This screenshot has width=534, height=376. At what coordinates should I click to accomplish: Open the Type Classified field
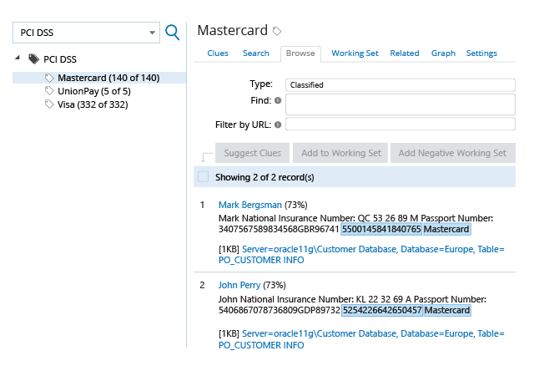(x=400, y=85)
